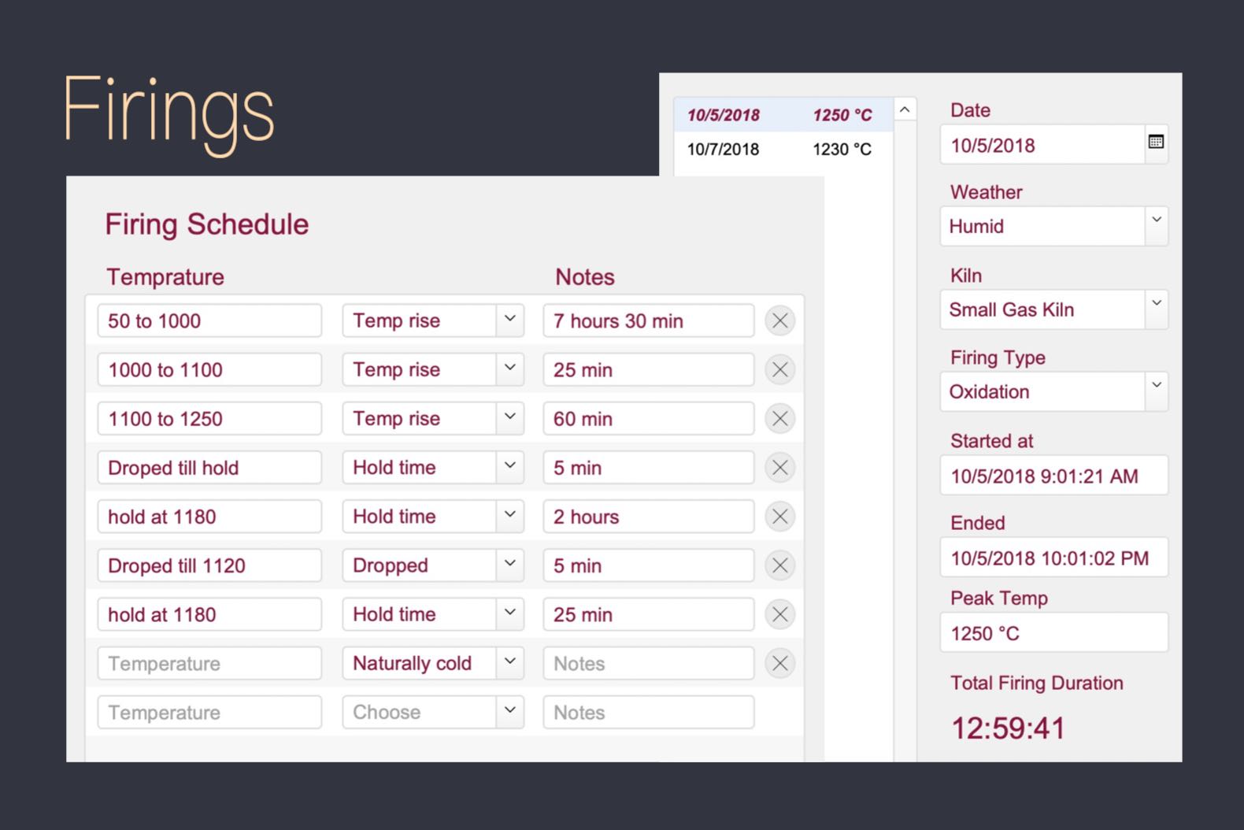Image resolution: width=1244 pixels, height=830 pixels.
Task: Expand the Firing Type dropdown showing Oxidation
Action: point(1157,391)
